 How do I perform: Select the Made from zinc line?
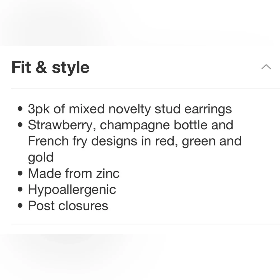click(x=74, y=173)
